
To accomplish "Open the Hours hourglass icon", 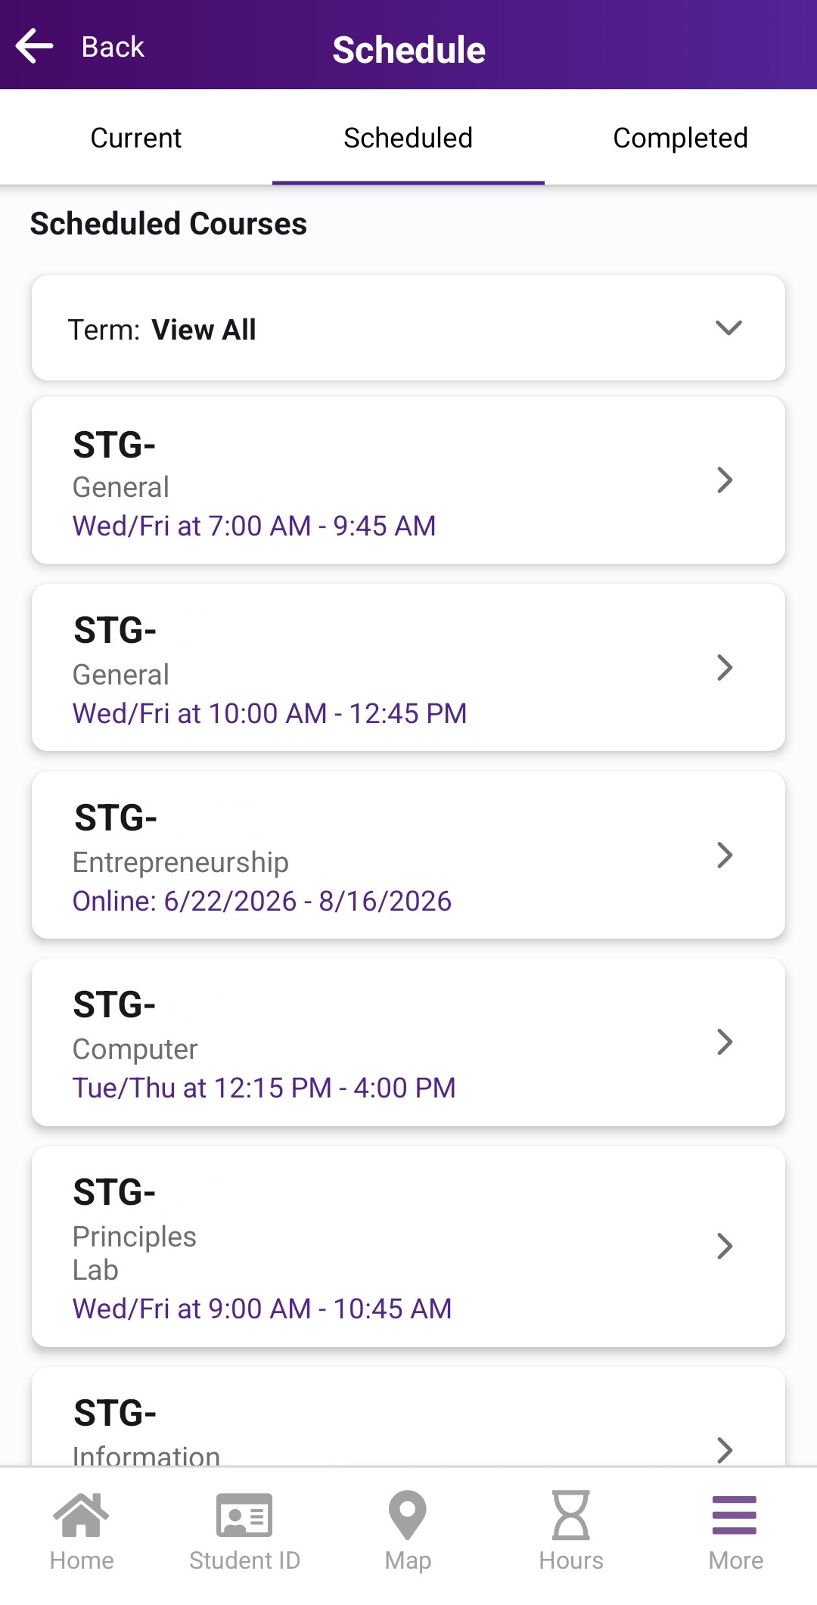I will [571, 1516].
